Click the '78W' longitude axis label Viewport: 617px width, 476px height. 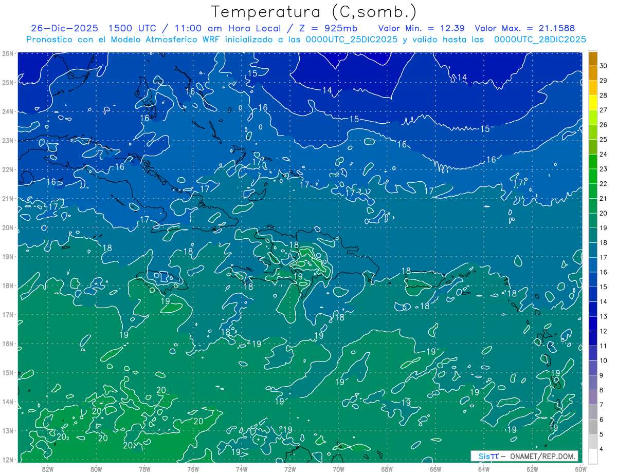click(145, 468)
